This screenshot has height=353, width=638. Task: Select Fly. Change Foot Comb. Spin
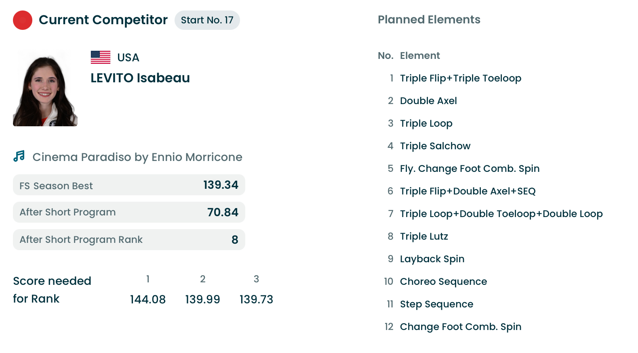[x=470, y=169]
